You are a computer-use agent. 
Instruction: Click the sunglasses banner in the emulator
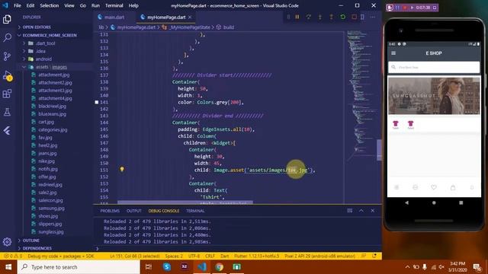click(434, 96)
